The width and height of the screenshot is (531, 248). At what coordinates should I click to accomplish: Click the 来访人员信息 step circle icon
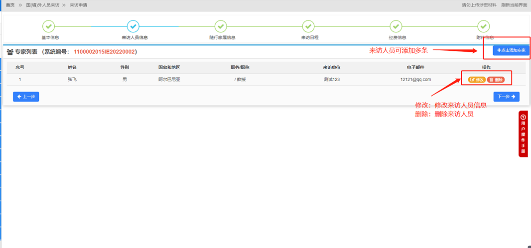coord(133,26)
